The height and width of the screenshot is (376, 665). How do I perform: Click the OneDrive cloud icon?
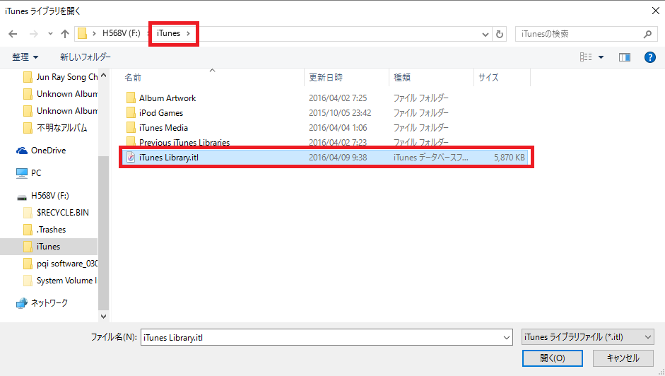pos(22,151)
